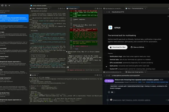The image size is (169, 112).
Task: Select 'as unread' workspace in sidebar
Action: [14, 51]
